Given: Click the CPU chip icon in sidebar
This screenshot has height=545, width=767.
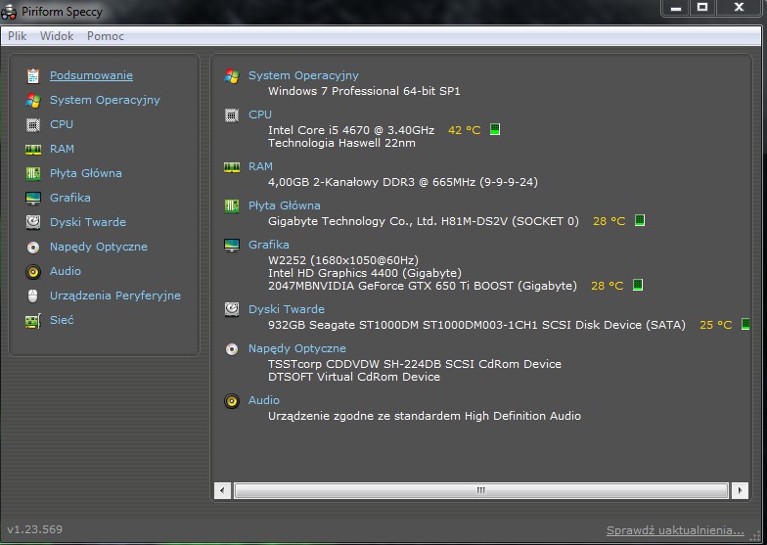Looking at the screenshot, I should coord(33,125).
